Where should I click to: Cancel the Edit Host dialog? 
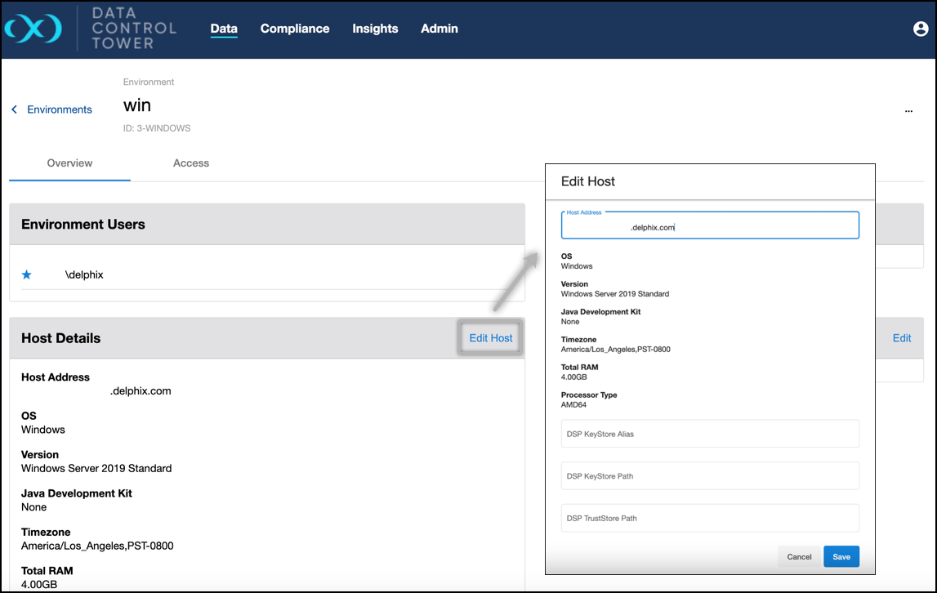coord(799,557)
